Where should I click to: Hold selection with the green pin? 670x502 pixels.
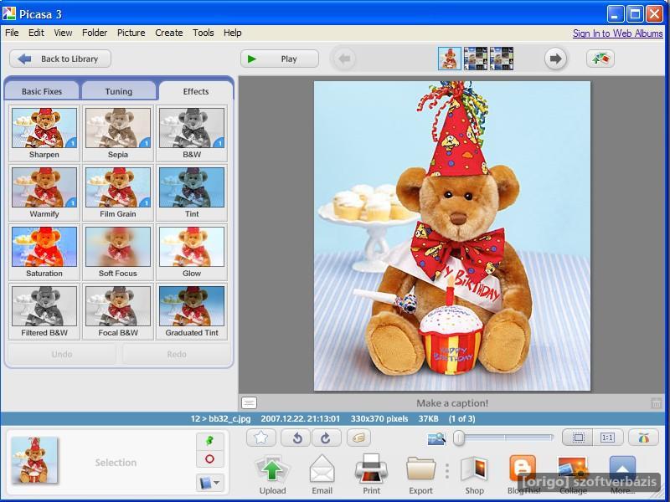point(210,441)
